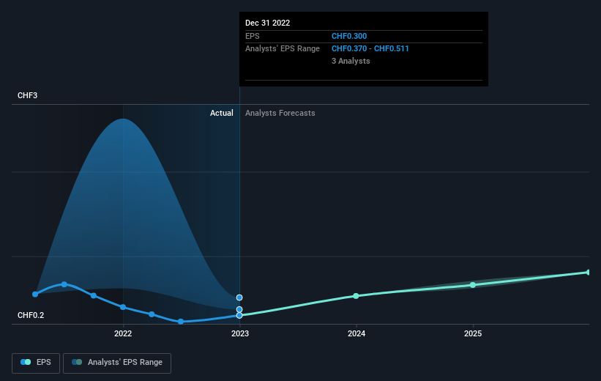
Task: Click the CHF3 axis label
Action: [28, 95]
